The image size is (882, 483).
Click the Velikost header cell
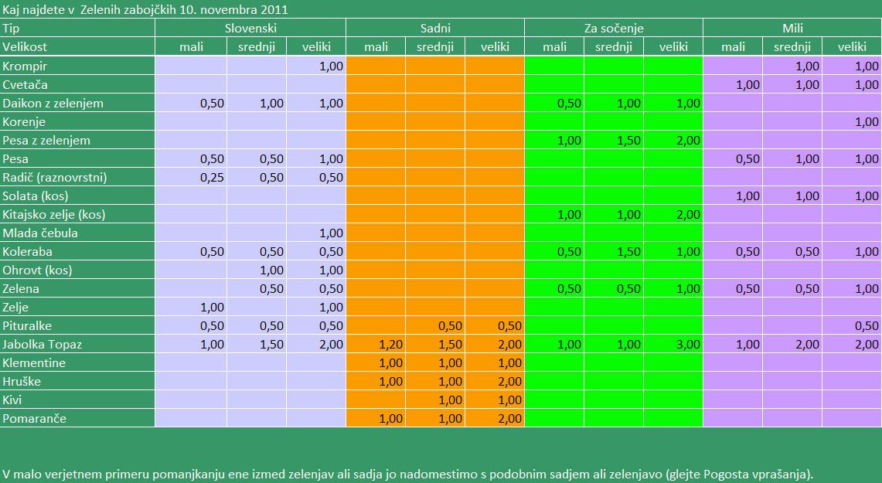(25, 47)
